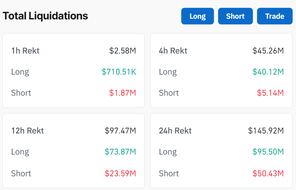Click the 12h long value $73.87M
The width and height of the screenshot is (296, 190).
(120, 152)
